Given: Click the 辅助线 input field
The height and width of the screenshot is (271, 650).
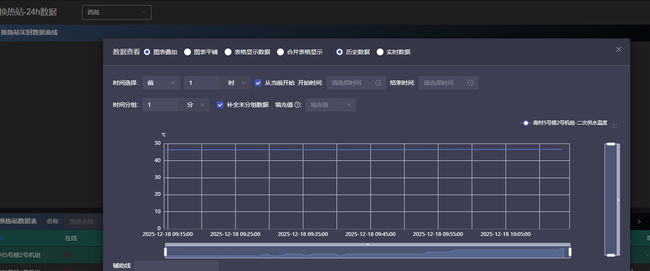Looking at the screenshot, I should click(x=176, y=266).
